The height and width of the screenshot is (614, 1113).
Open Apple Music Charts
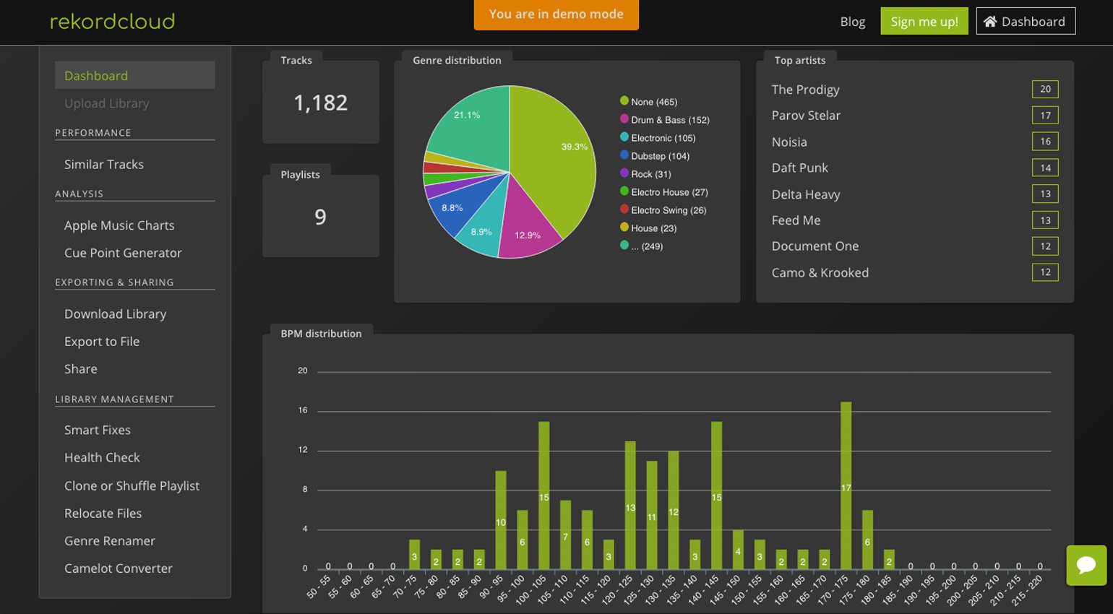[x=119, y=225]
